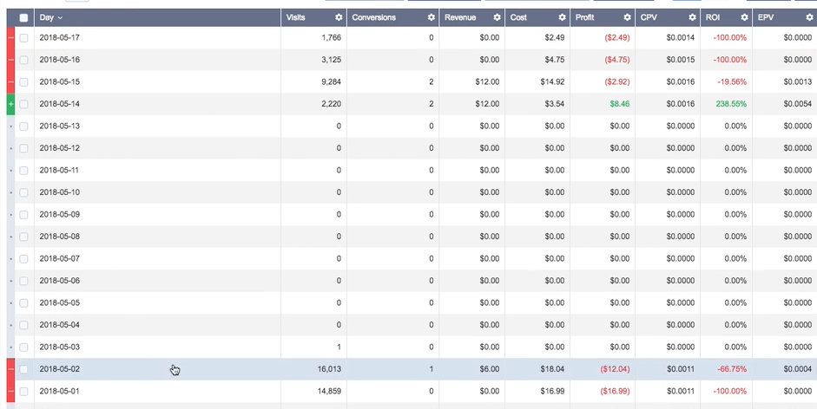Select the 2018-05-02 date cell

[x=59, y=369]
